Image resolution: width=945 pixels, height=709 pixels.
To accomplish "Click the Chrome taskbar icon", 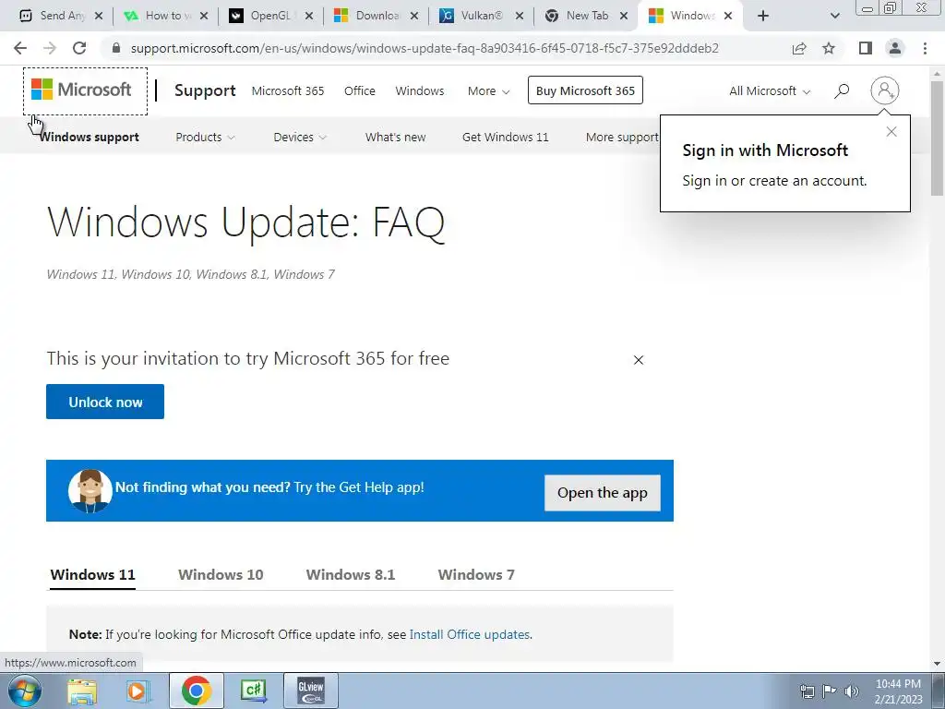I will click(x=197, y=691).
